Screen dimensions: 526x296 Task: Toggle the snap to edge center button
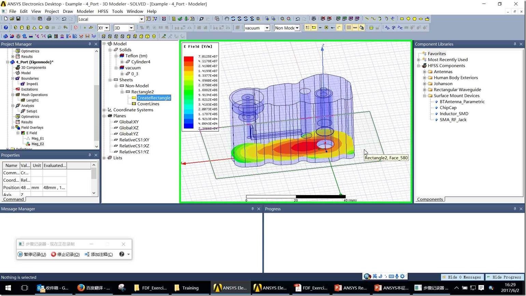320,28
